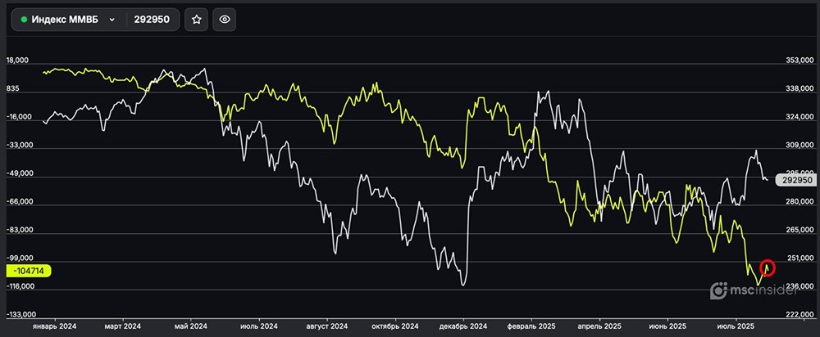Click the февраль 2025 axis label

[532, 326]
